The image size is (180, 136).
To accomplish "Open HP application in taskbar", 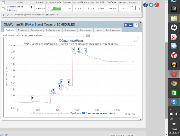I will (174, 28).
